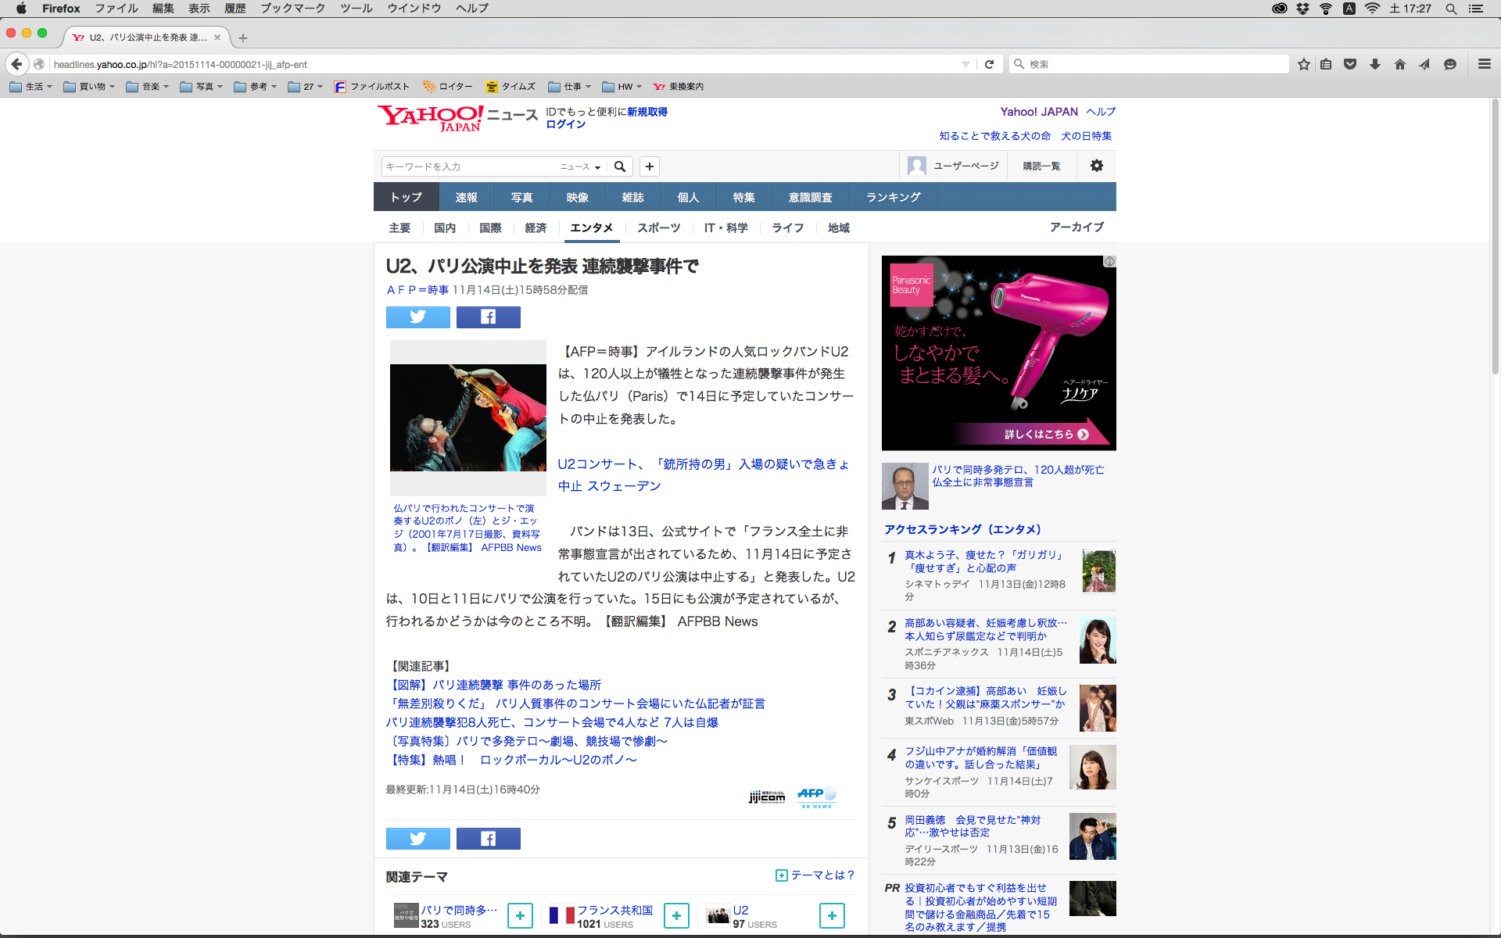Show URL bar history dropdown arrow

tap(965, 64)
